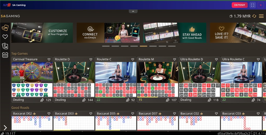Viewport: 266px width, 135px height.
Task: Open the hamburger menu
Action: pyautogui.click(x=261, y=16)
